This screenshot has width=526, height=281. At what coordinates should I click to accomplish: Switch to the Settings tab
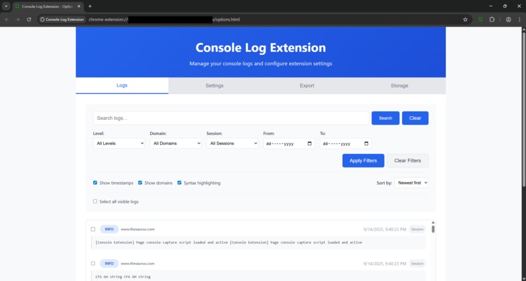[x=214, y=85]
